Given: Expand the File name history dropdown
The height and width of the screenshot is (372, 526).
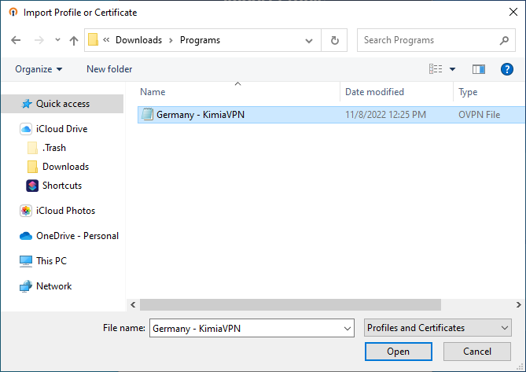Looking at the screenshot, I should point(347,328).
